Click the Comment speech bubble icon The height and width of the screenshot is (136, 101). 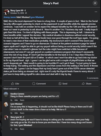pyautogui.click(x=34, y=84)
